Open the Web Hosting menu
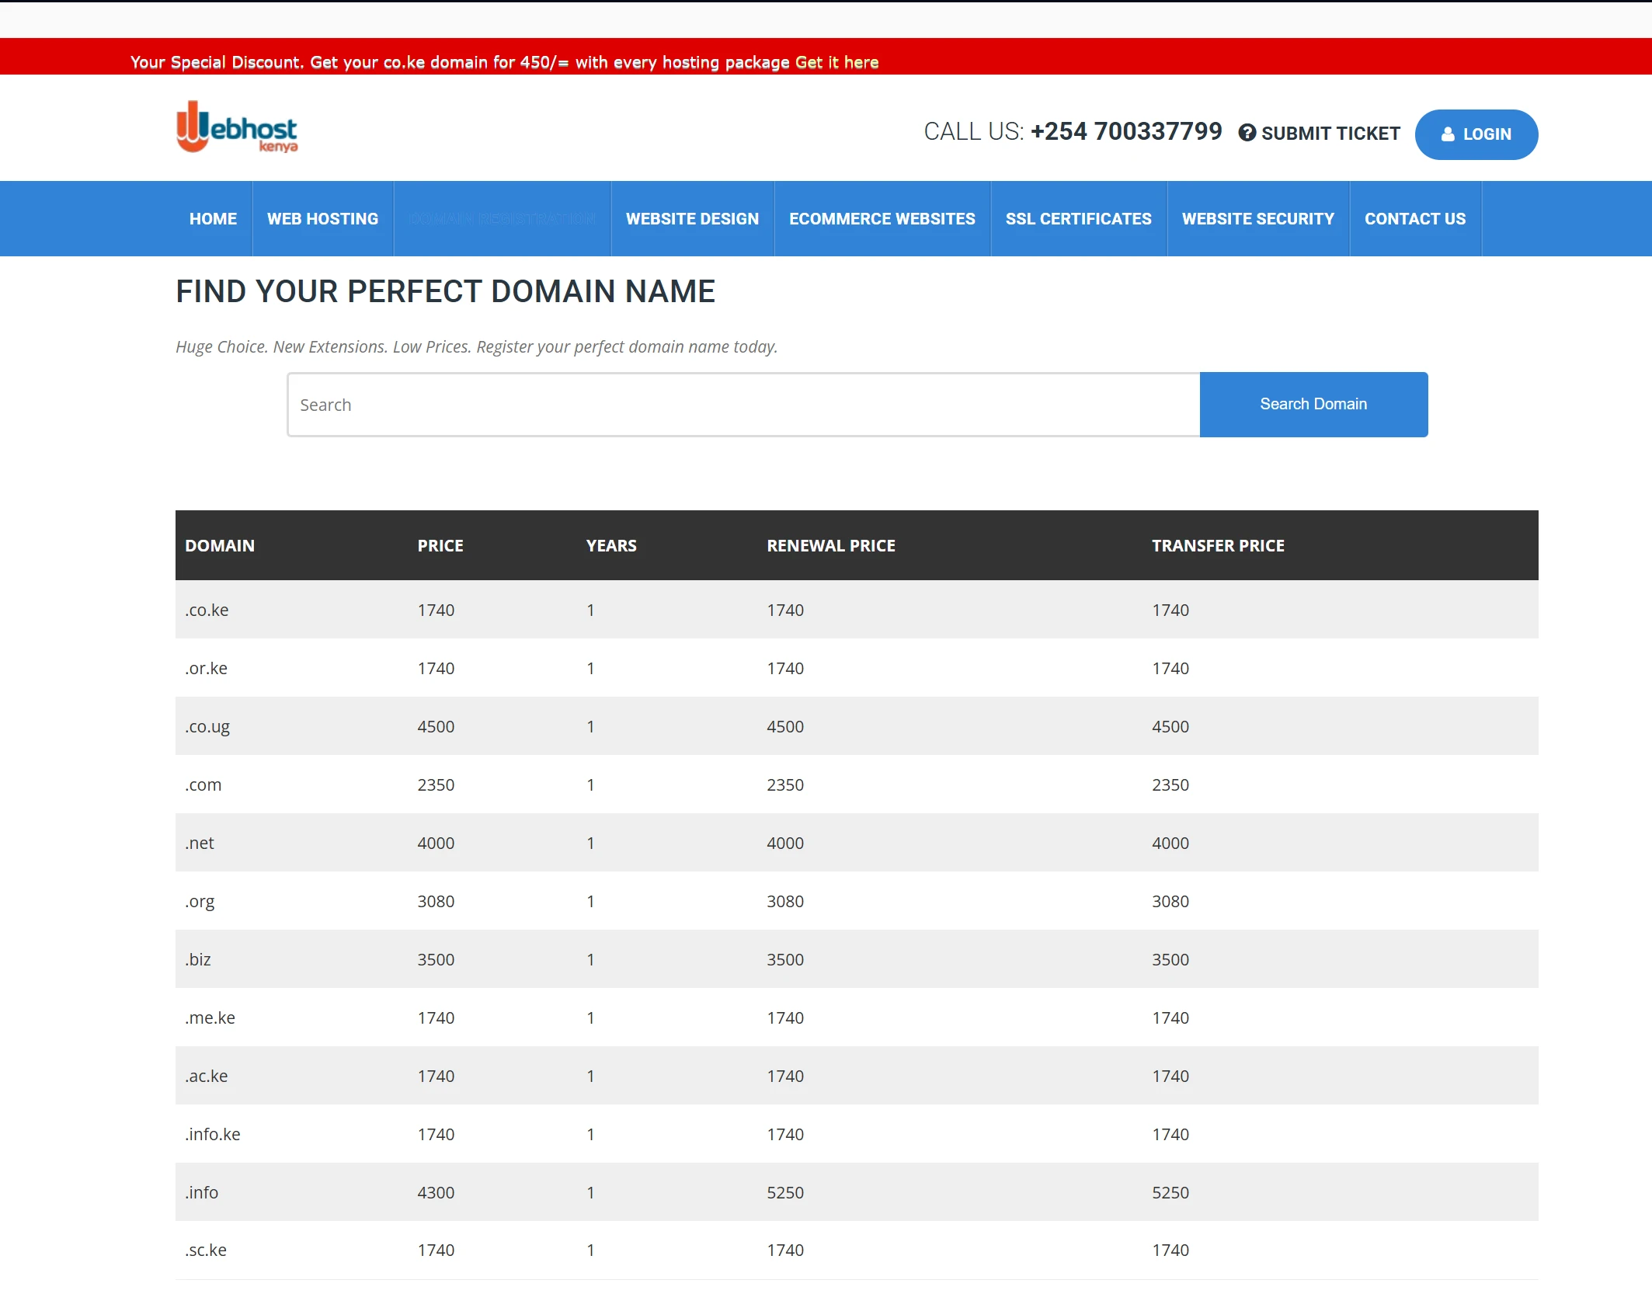 click(322, 219)
